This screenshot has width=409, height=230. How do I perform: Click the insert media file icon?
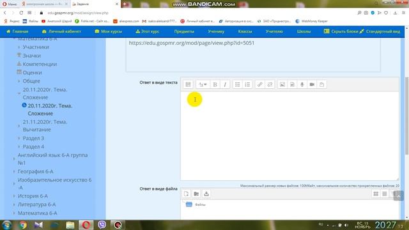point(292,84)
